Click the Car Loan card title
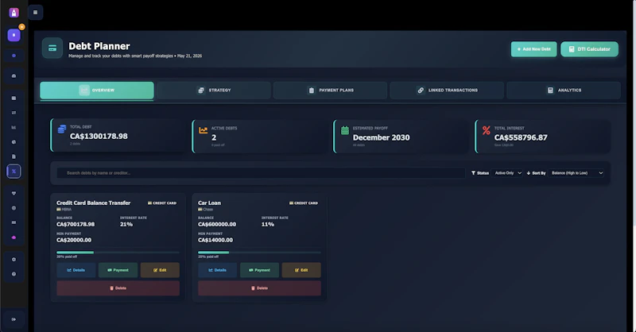The width and height of the screenshot is (636, 332). pos(209,203)
